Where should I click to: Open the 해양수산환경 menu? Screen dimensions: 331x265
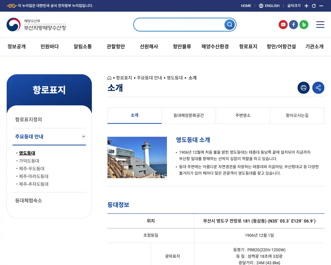(215, 47)
